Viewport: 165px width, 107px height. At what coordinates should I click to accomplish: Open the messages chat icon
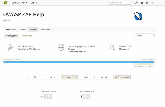coord(147,3)
